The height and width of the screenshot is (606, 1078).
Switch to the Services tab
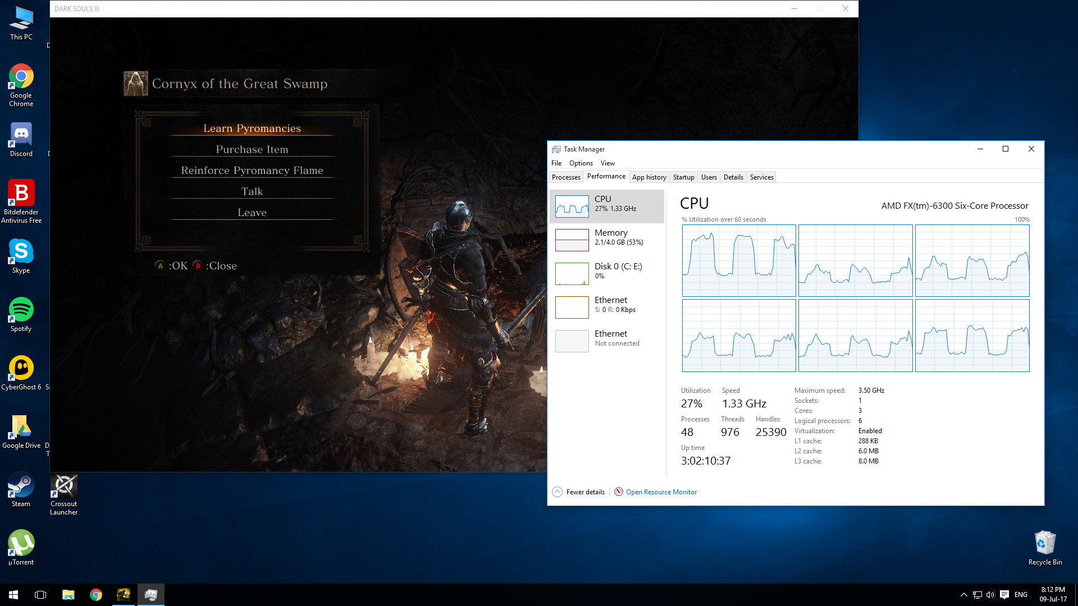click(x=761, y=177)
